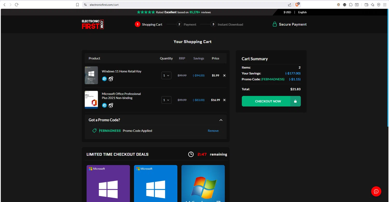Select the Instant Download step
This screenshot has width=389, height=202.
[227, 24]
